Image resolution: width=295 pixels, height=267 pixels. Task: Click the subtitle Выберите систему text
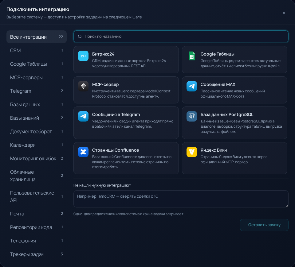(74, 17)
